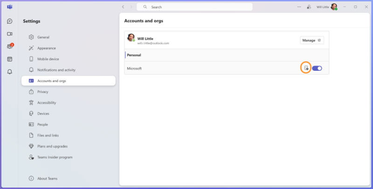Open Will Little profile avatar menu
Screen dimensions: 373x189
click(x=334, y=7)
